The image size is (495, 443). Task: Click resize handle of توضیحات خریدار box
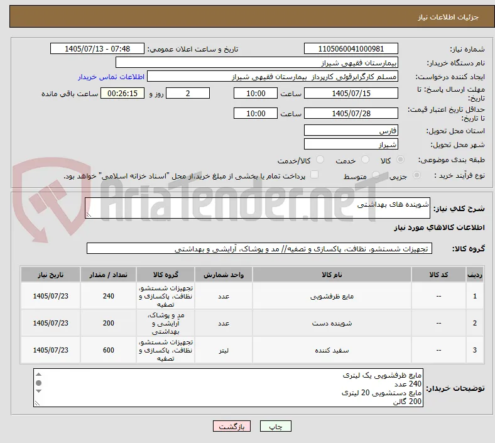pos(37,403)
